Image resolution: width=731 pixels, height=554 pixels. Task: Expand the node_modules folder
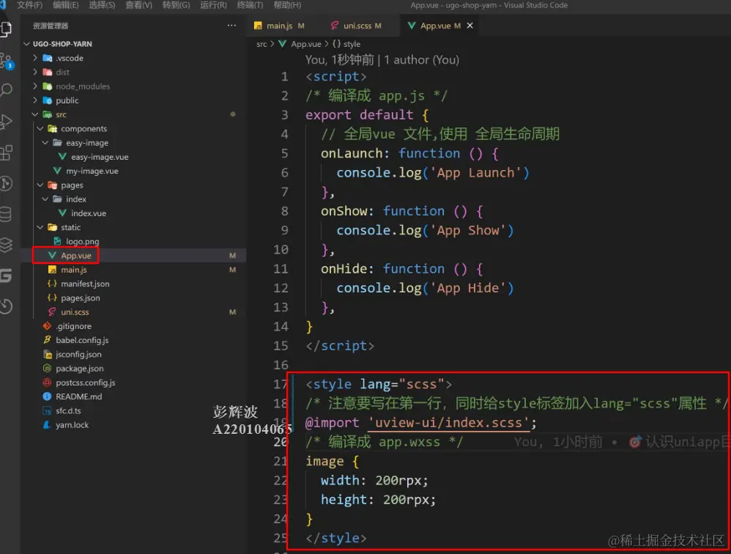tap(133, 86)
